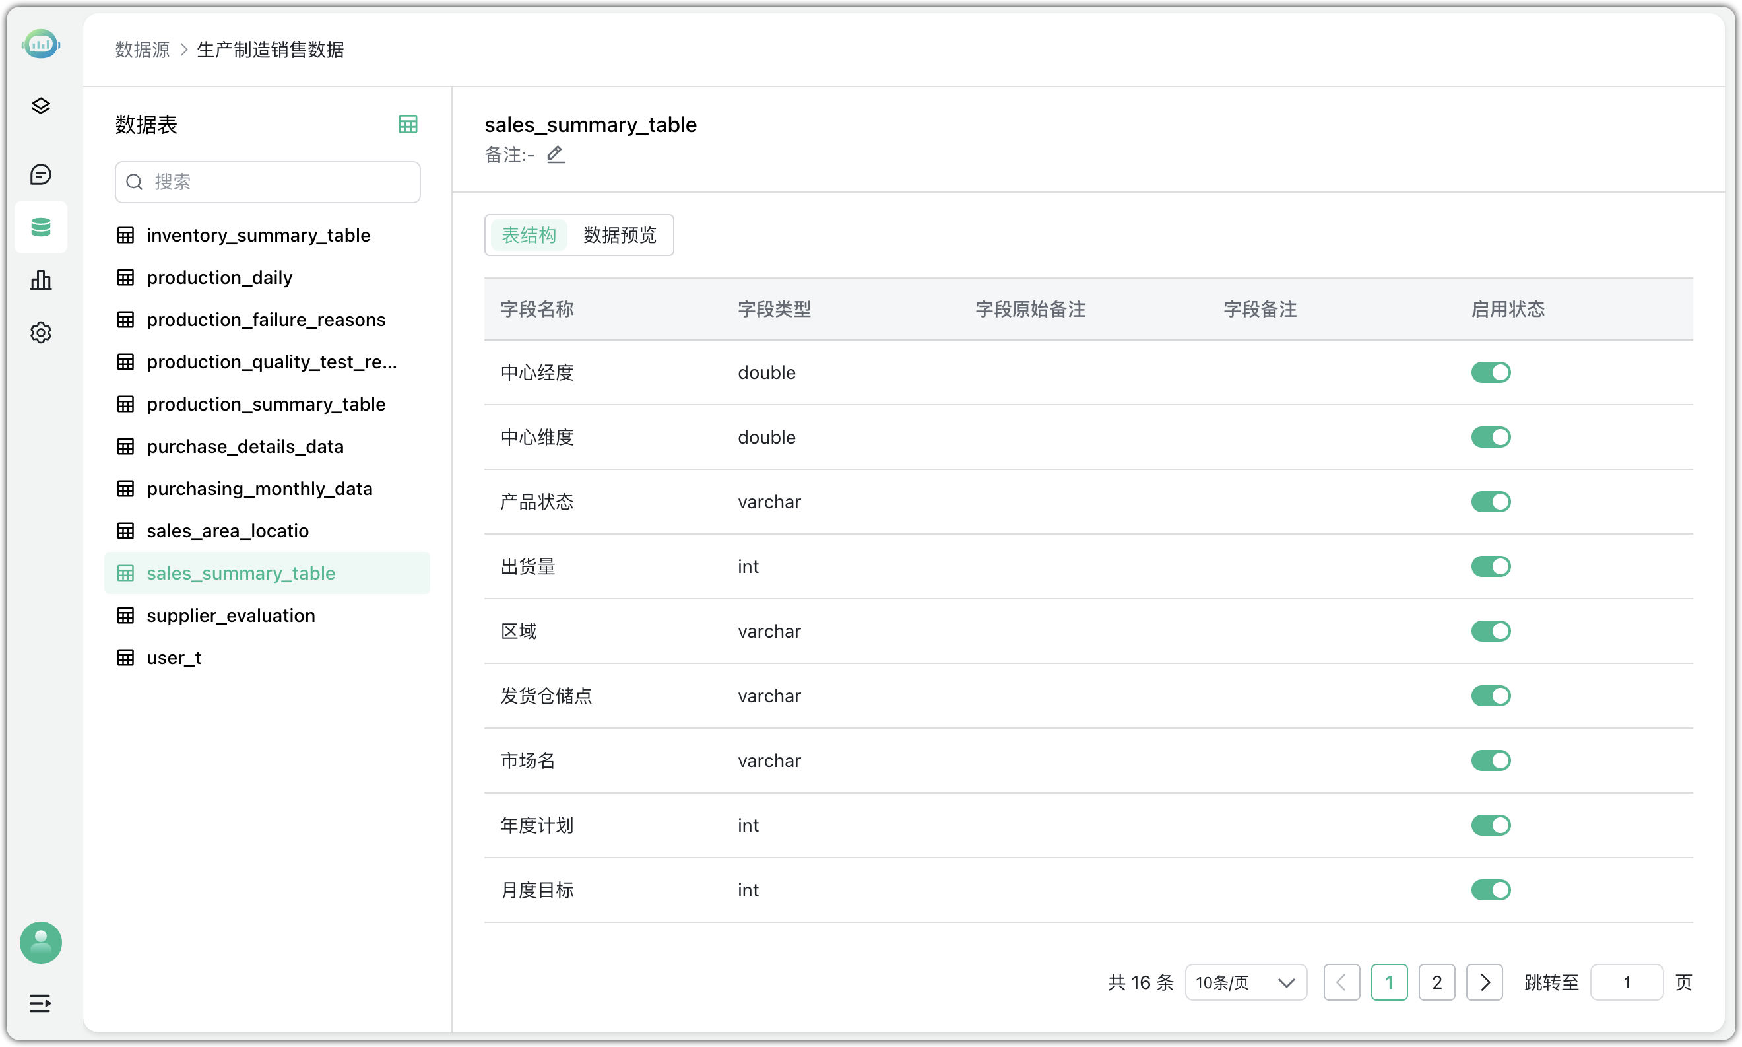Viewport: 1742px width, 1047px height.
Task: Click inside the 搜索 search field
Action: (268, 182)
